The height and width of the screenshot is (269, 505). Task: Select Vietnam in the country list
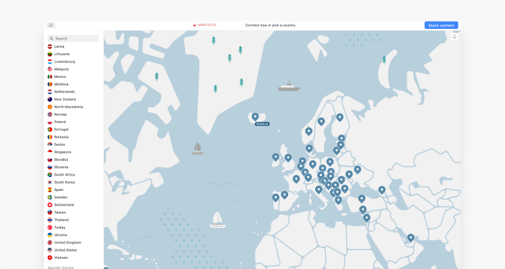click(61, 258)
